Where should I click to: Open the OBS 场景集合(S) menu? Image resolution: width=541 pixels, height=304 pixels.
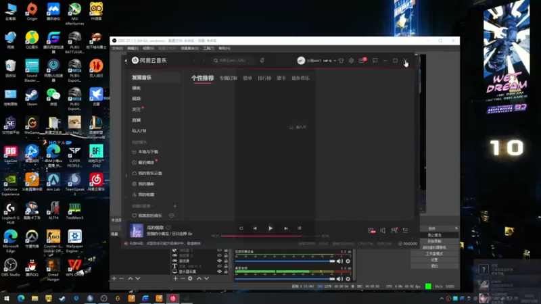189,48
